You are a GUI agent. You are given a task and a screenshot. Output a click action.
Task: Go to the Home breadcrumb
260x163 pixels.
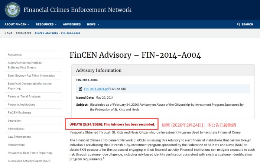8,33
